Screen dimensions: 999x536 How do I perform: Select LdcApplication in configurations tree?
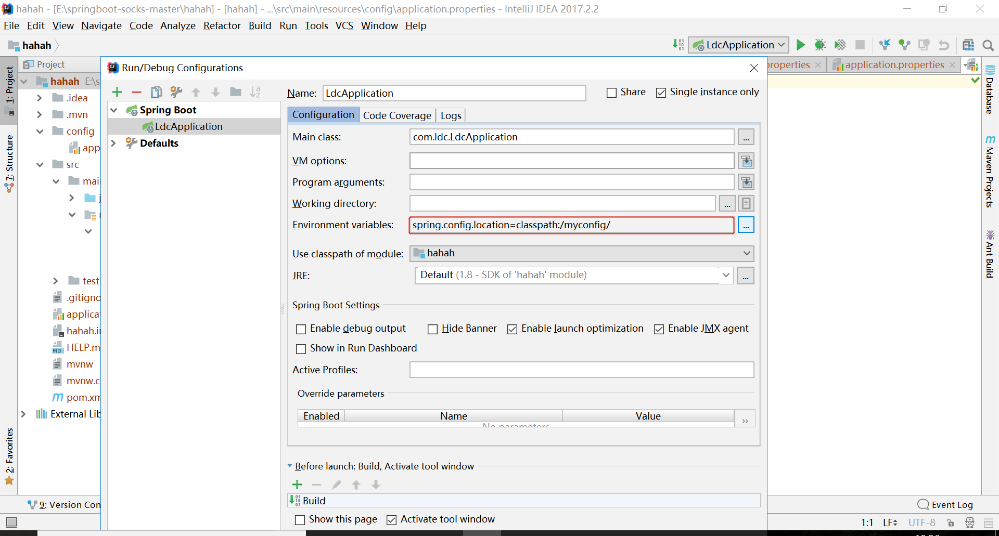(194, 126)
